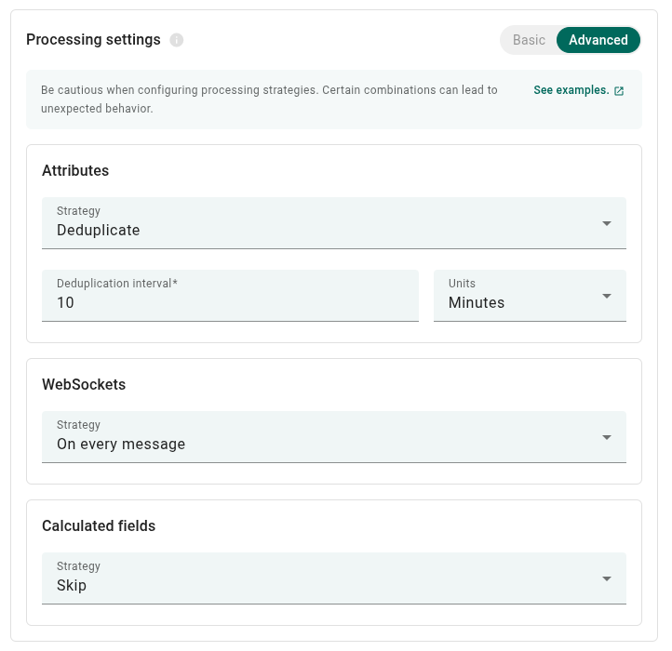Switch to Basic processing mode

point(529,40)
